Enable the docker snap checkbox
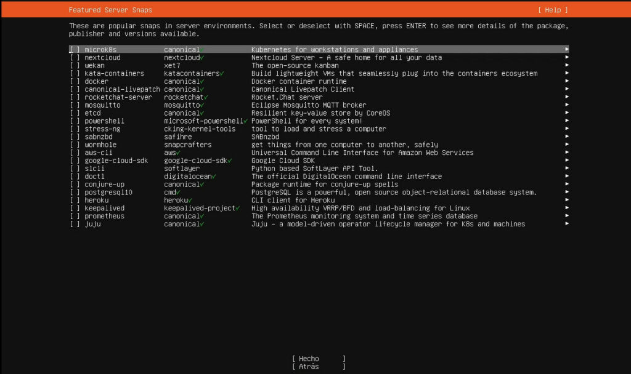Viewport: 631px width, 374px height. (75, 82)
